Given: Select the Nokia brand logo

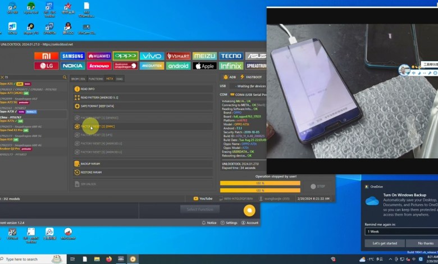Looking at the screenshot, I should [72, 66].
